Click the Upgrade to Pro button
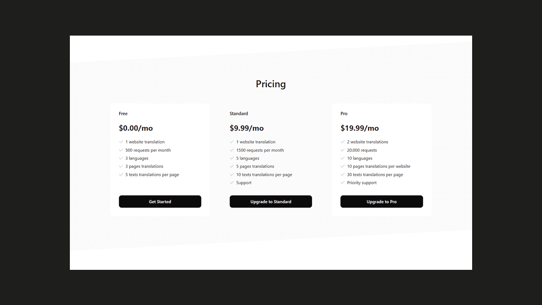The image size is (542, 305). click(382, 202)
